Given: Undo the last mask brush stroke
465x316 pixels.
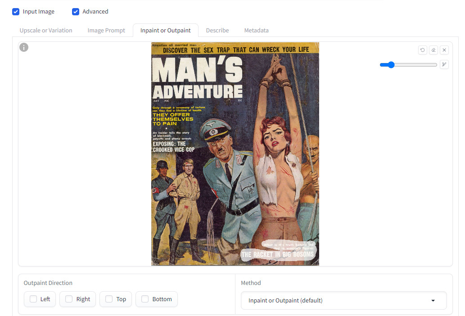Looking at the screenshot, I should pyautogui.click(x=422, y=50).
